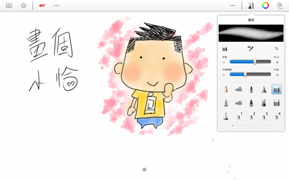Click the opacity slider handle

[245, 74]
